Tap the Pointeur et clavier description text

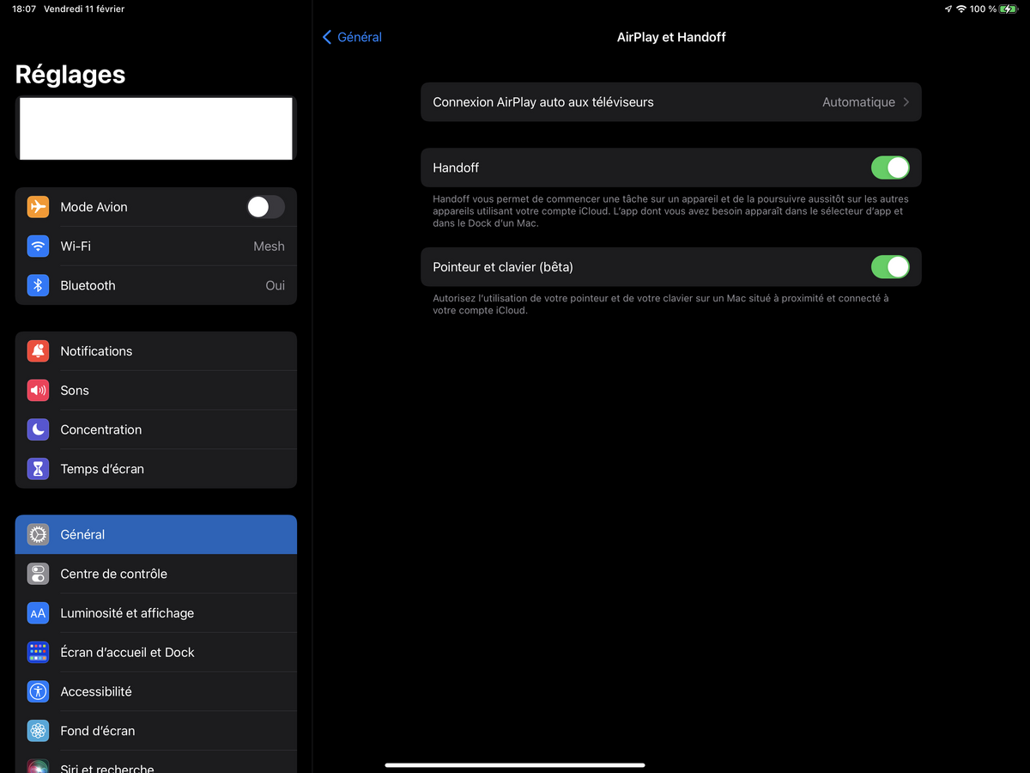point(661,304)
